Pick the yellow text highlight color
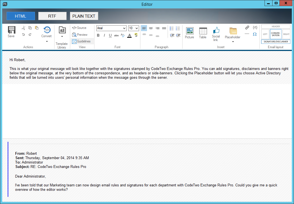Image resolution: width=294 pixels, height=204 pixels. (x=136, y=35)
